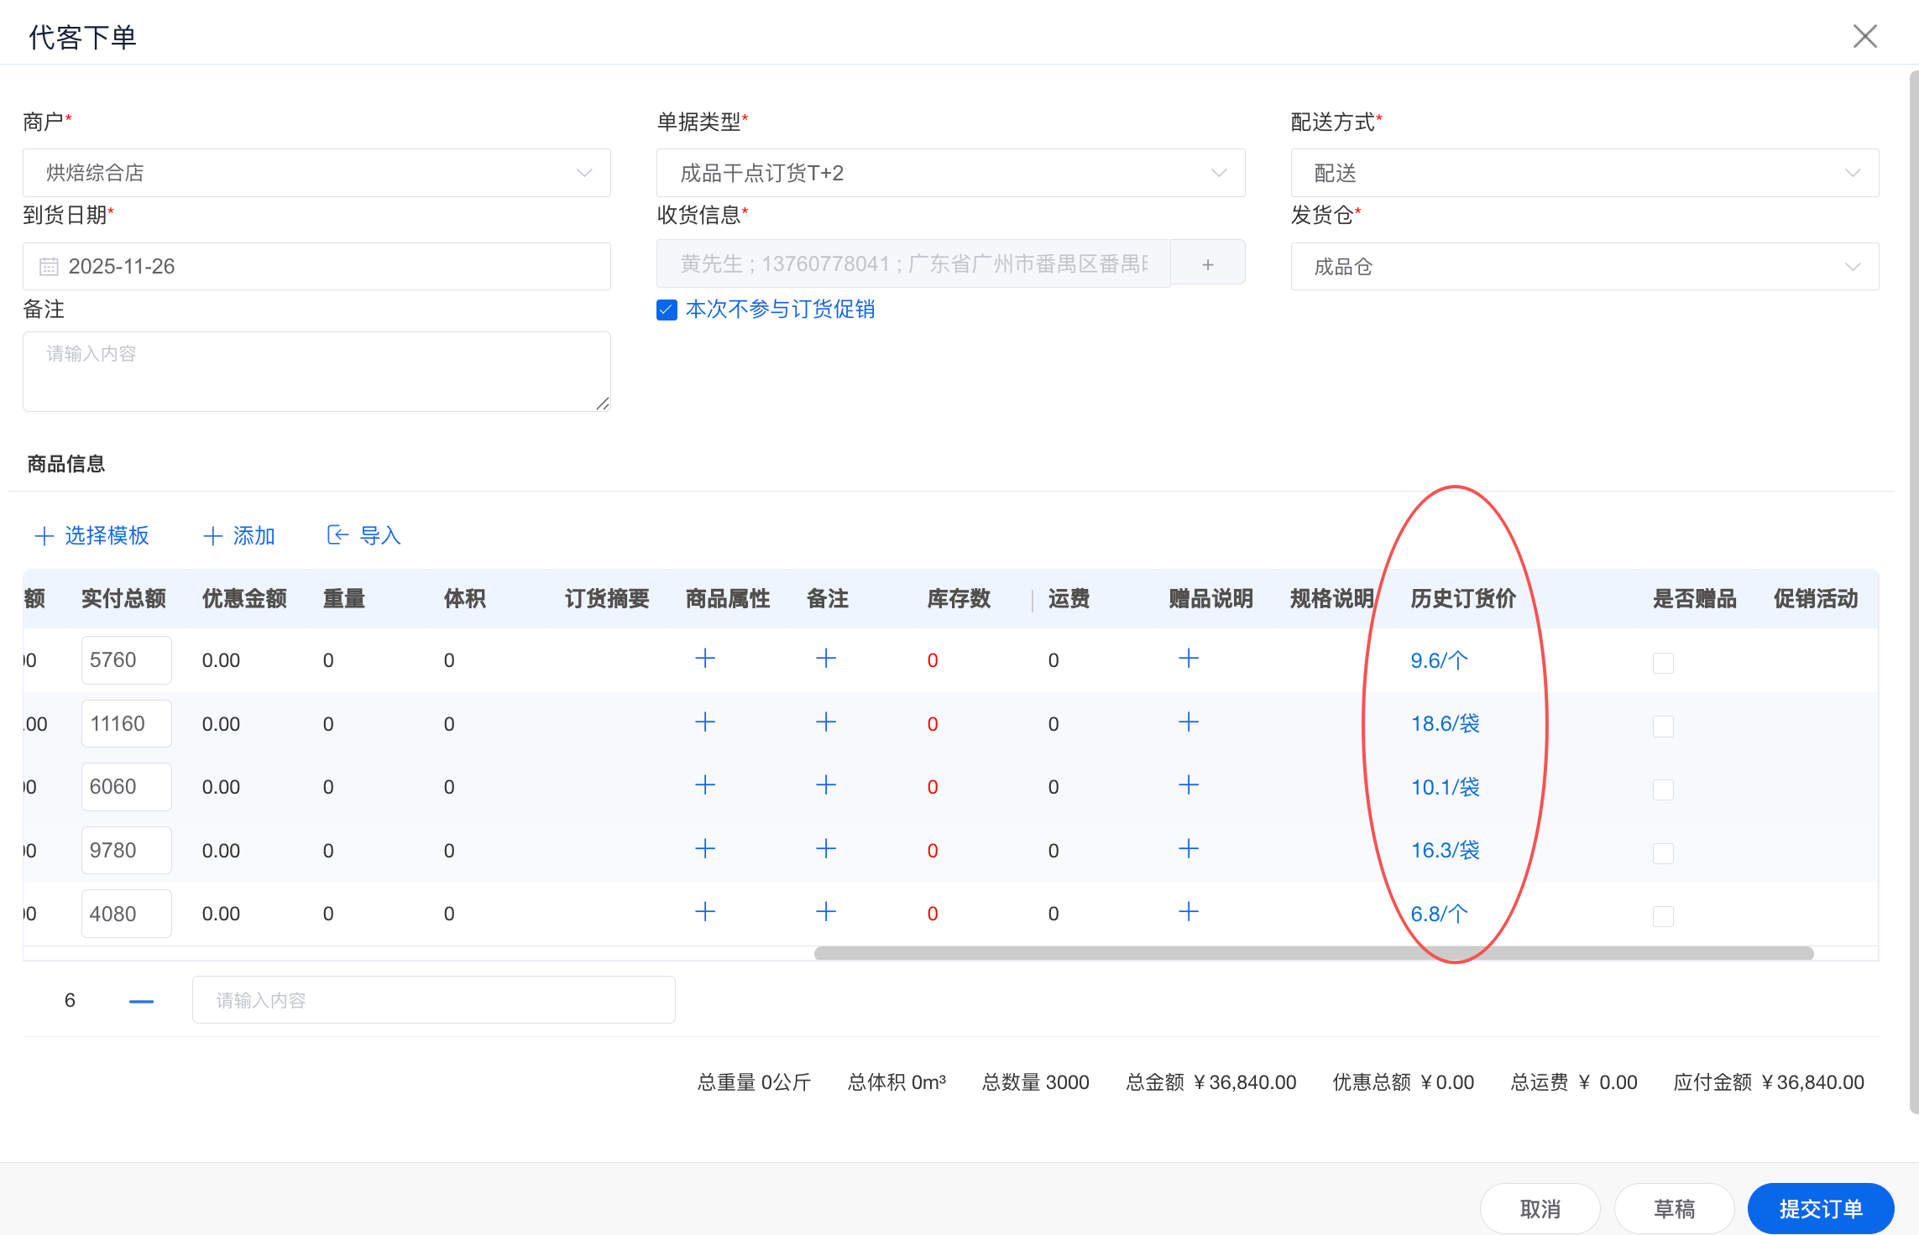Uncheck 本次不参与订货促销 checkbox
The image size is (1919, 1235).
pyautogui.click(x=667, y=310)
